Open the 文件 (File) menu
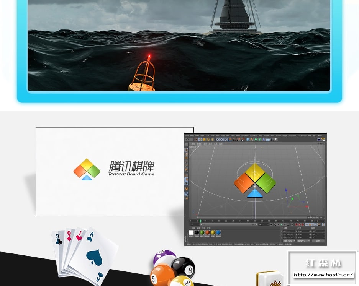This screenshot has height=286, width=359. click(187, 135)
